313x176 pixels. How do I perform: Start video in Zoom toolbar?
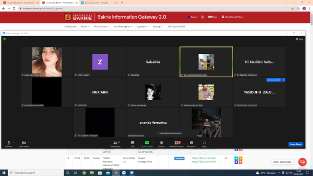click(24, 144)
